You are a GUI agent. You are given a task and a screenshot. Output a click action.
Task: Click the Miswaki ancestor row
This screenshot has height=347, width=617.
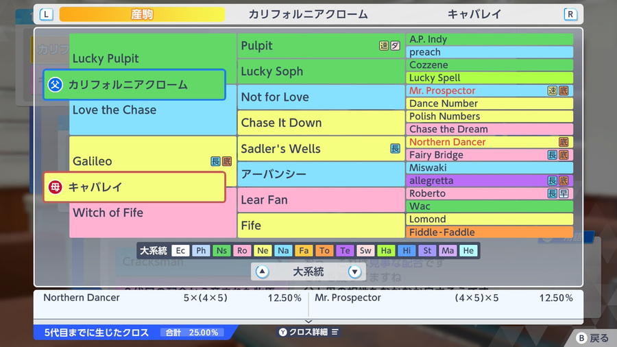click(489, 168)
